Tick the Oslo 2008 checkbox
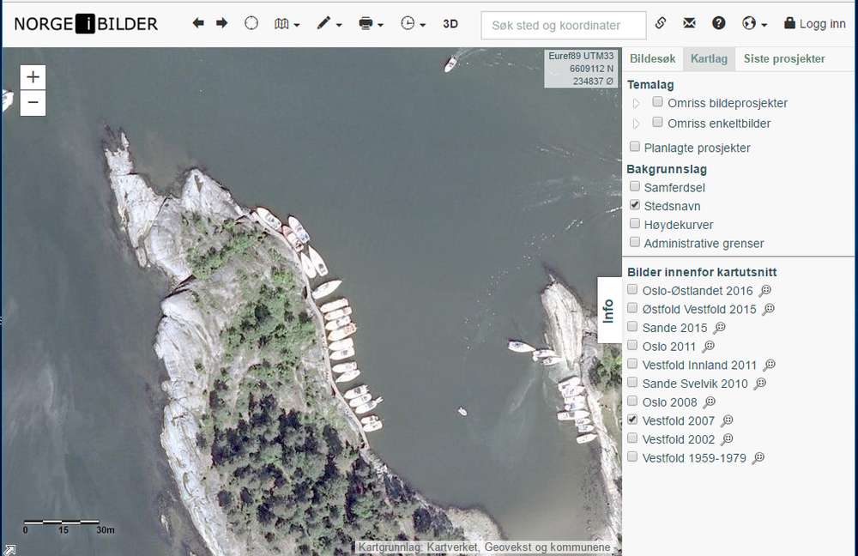Image resolution: width=858 pixels, height=556 pixels. pos(632,401)
